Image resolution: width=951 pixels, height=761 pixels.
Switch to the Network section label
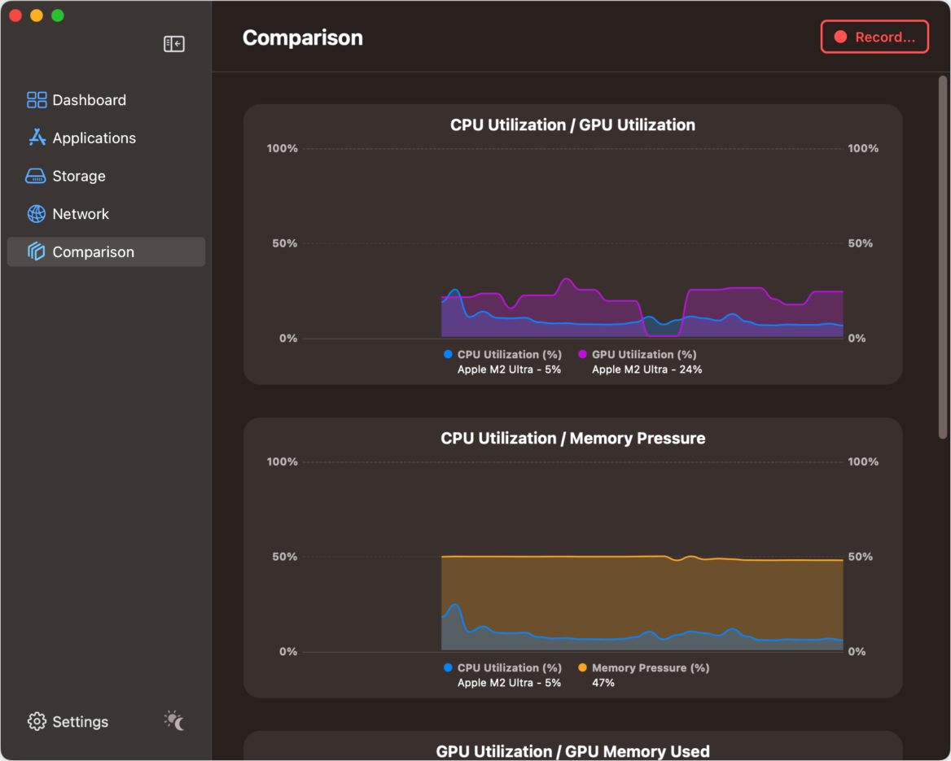pyautogui.click(x=81, y=214)
